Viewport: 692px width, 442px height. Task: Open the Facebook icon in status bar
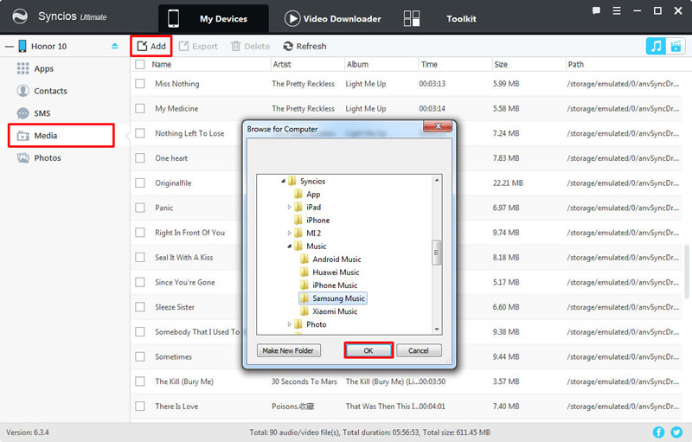coord(658,432)
